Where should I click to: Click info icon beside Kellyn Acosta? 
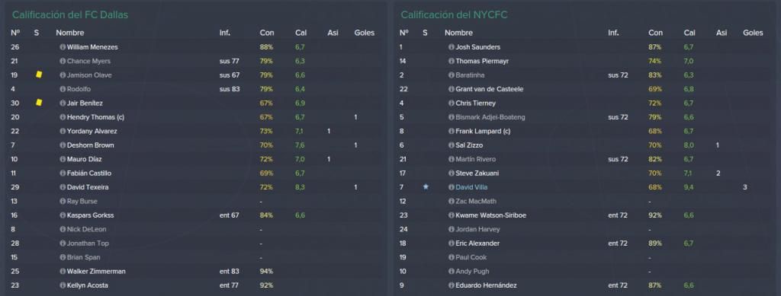click(x=63, y=285)
